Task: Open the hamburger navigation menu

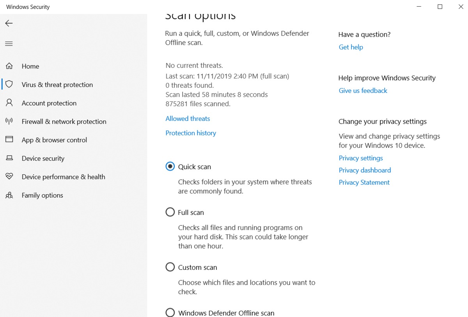Action: point(9,44)
